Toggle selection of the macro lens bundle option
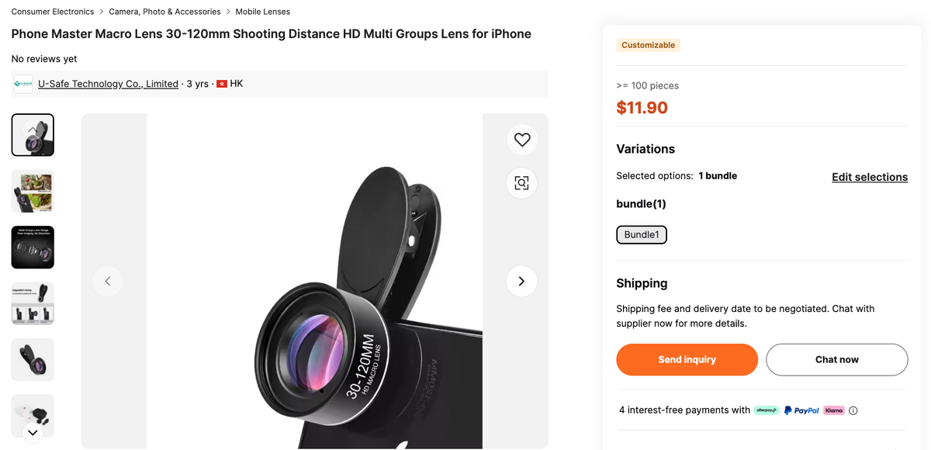The image size is (931, 450). point(642,234)
